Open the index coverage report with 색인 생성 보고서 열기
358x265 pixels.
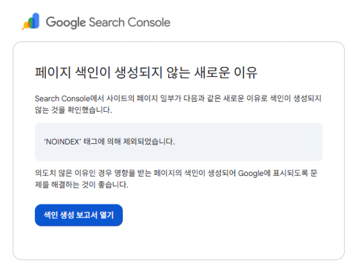click(79, 215)
